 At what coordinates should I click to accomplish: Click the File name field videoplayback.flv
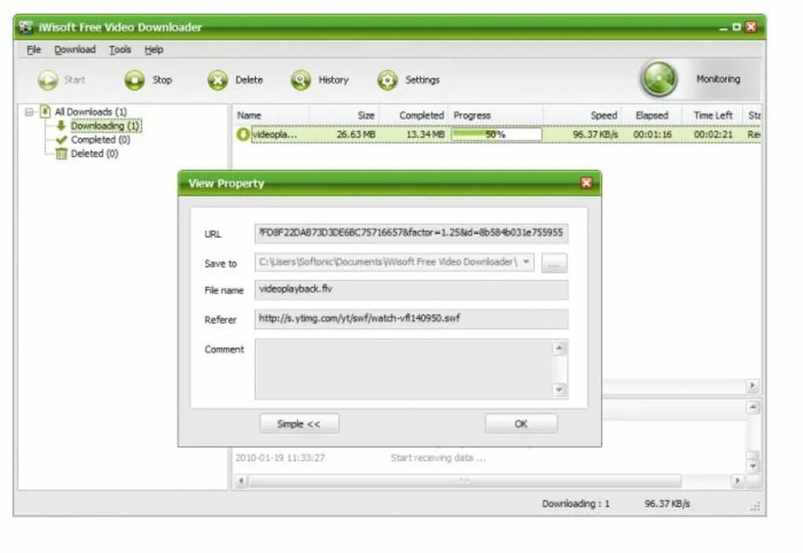[411, 290]
